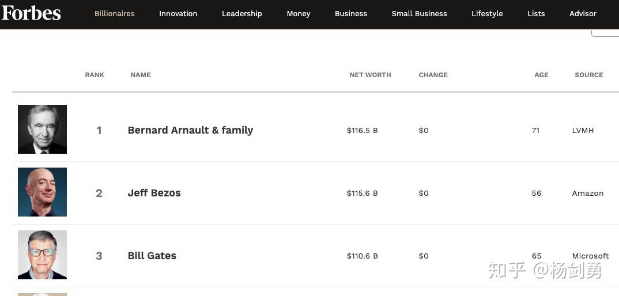Sort the table by Rank header
Image resolution: width=619 pixels, height=296 pixels.
(95, 75)
